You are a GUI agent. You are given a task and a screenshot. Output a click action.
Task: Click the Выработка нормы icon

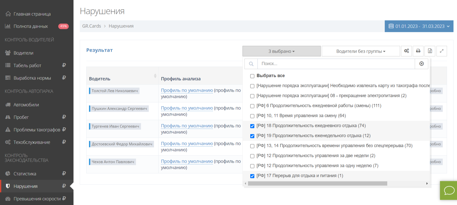coord(8,78)
